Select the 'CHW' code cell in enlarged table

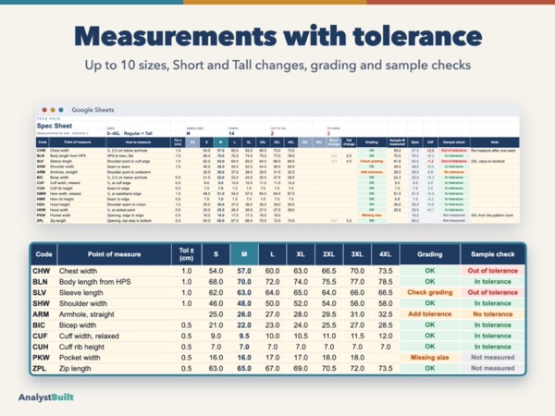tap(42, 271)
